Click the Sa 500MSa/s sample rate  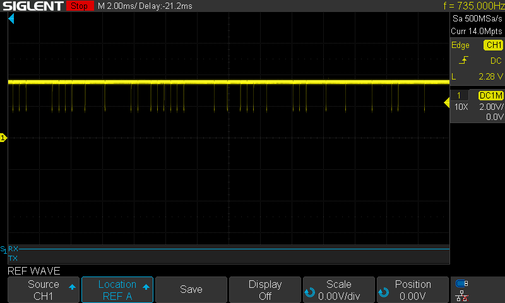click(x=477, y=19)
